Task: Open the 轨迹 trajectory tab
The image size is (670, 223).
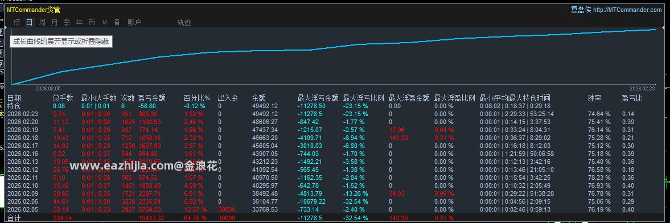Action: (x=184, y=22)
